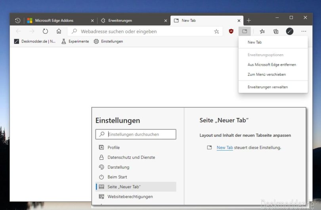Choose Zum Menü verschieben
The height and width of the screenshot is (210, 321).
(273, 74)
